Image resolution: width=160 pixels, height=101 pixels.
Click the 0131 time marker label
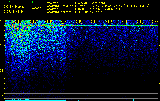(x=18, y=22)
